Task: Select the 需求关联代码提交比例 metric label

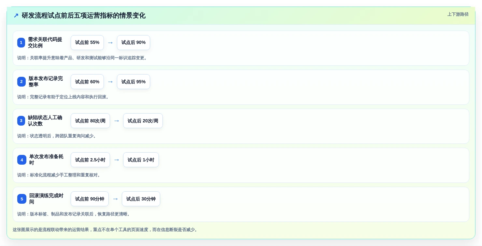Action: pyautogui.click(x=45, y=43)
